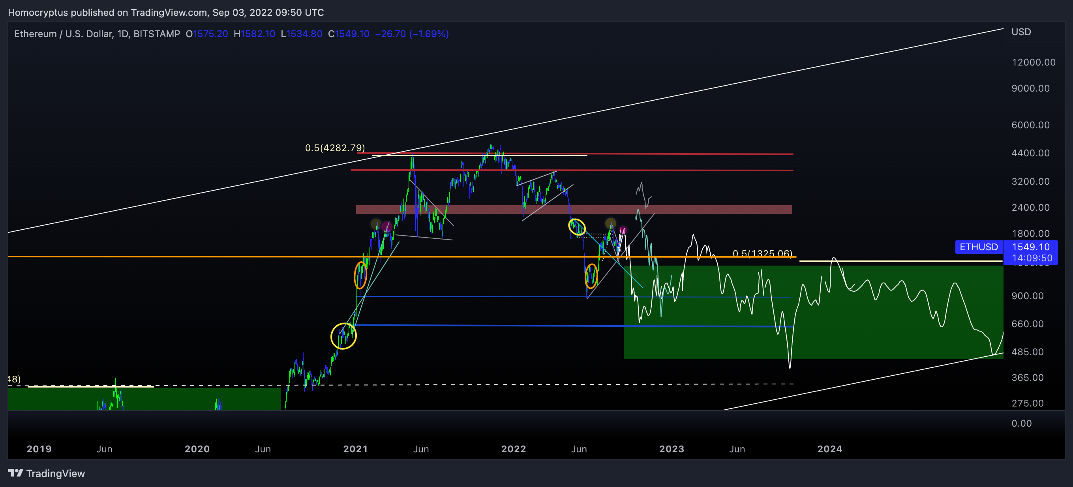This screenshot has width=1073, height=487.
Task: Click the TradingView brand name text
Action: tap(55, 473)
